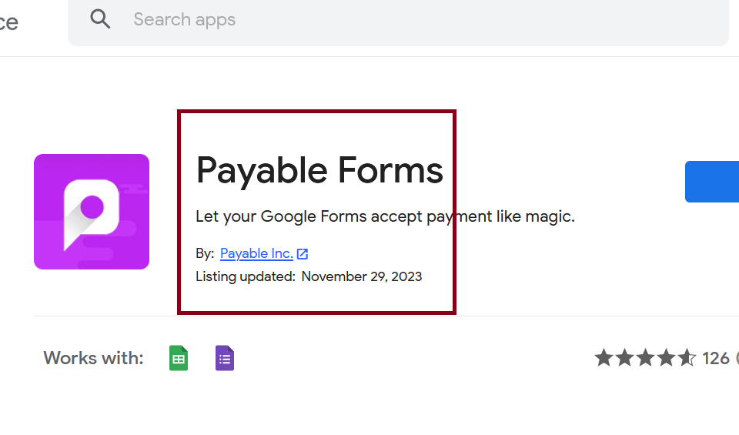739x435 pixels.
Task: Click the "Listing updated:" label
Action: [x=246, y=276]
